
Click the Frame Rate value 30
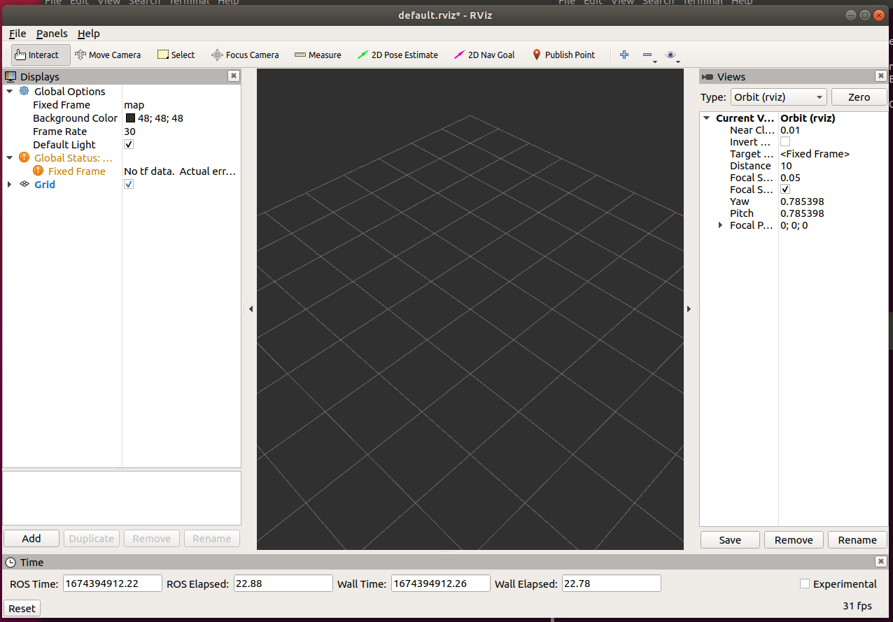tap(129, 132)
